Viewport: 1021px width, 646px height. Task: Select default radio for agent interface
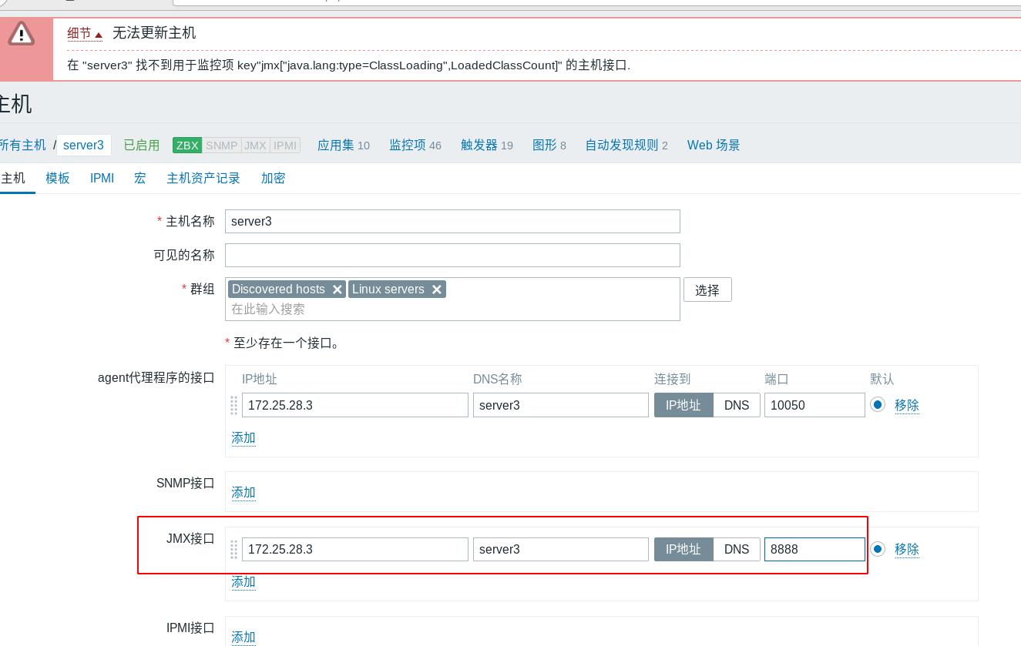[x=878, y=404]
